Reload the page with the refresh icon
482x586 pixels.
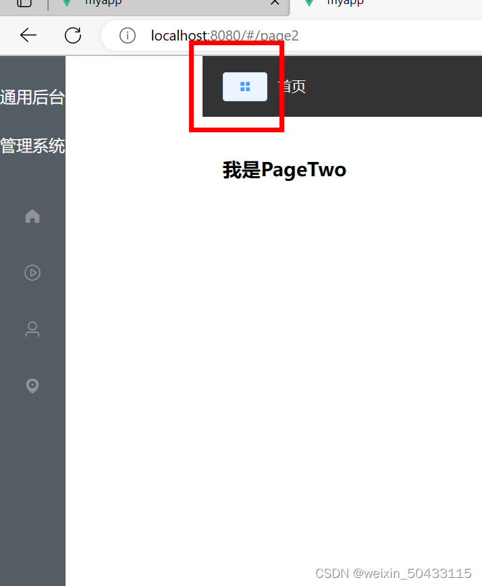coord(72,35)
